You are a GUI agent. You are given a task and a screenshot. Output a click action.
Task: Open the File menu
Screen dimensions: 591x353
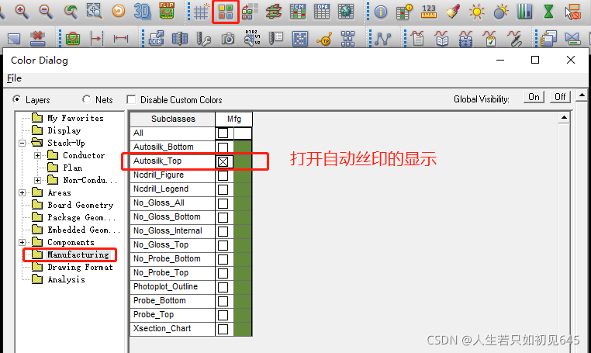14,78
